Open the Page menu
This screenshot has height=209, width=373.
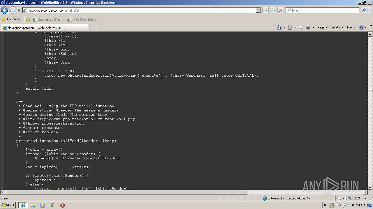tap(322, 27)
